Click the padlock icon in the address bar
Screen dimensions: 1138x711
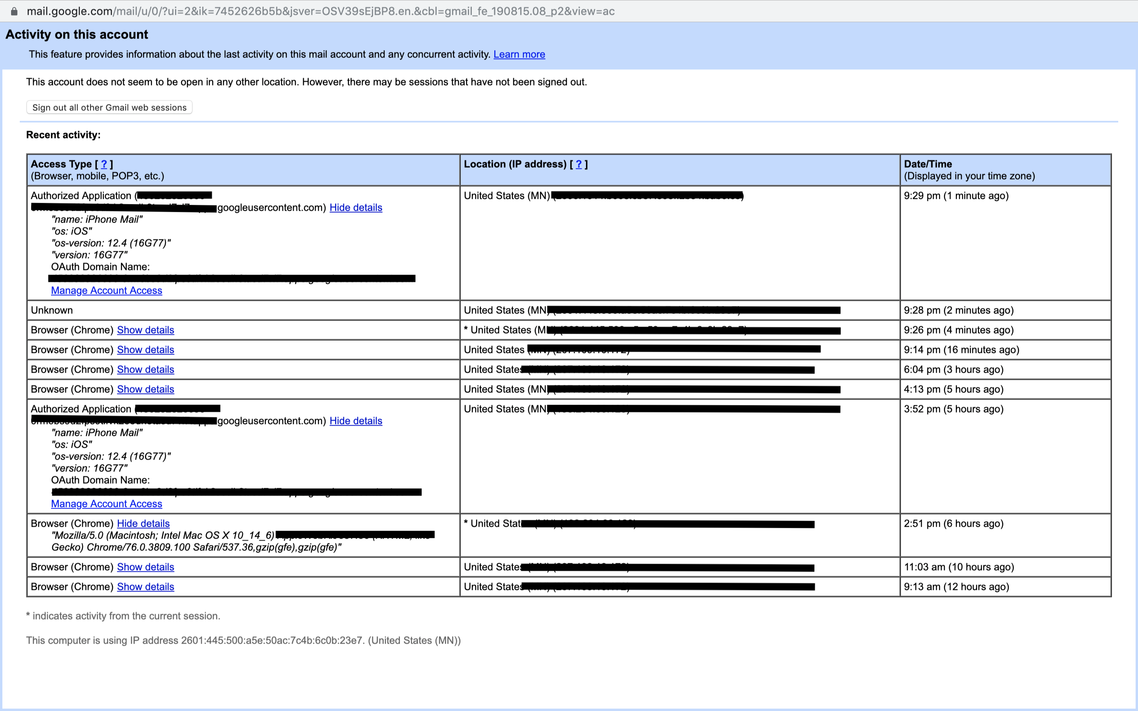tap(14, 11)
